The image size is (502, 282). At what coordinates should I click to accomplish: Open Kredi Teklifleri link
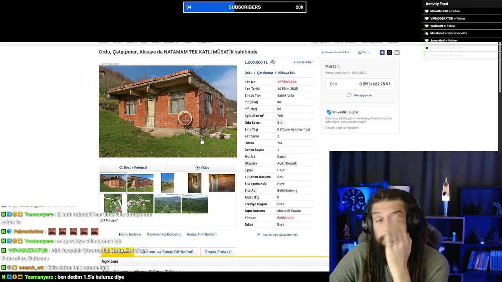(x=303, y=62)
